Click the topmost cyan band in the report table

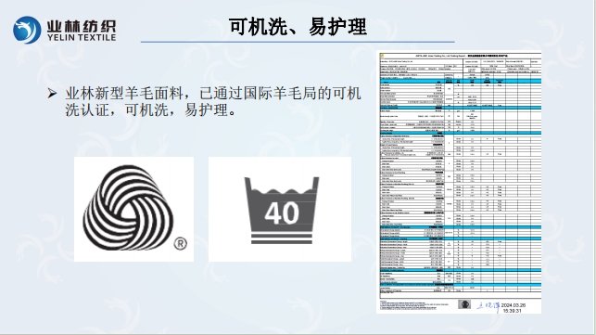click(461, 81)
